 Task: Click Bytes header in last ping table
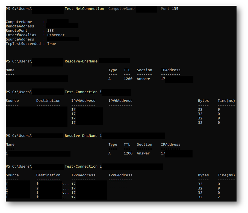[x=203, y=175]
